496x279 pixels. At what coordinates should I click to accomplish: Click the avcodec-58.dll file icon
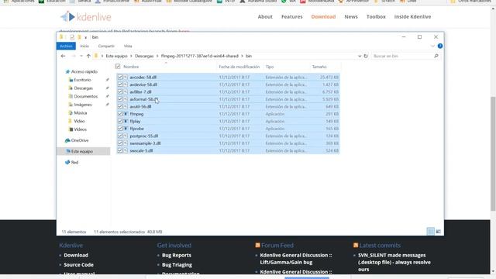click(126, 77)
